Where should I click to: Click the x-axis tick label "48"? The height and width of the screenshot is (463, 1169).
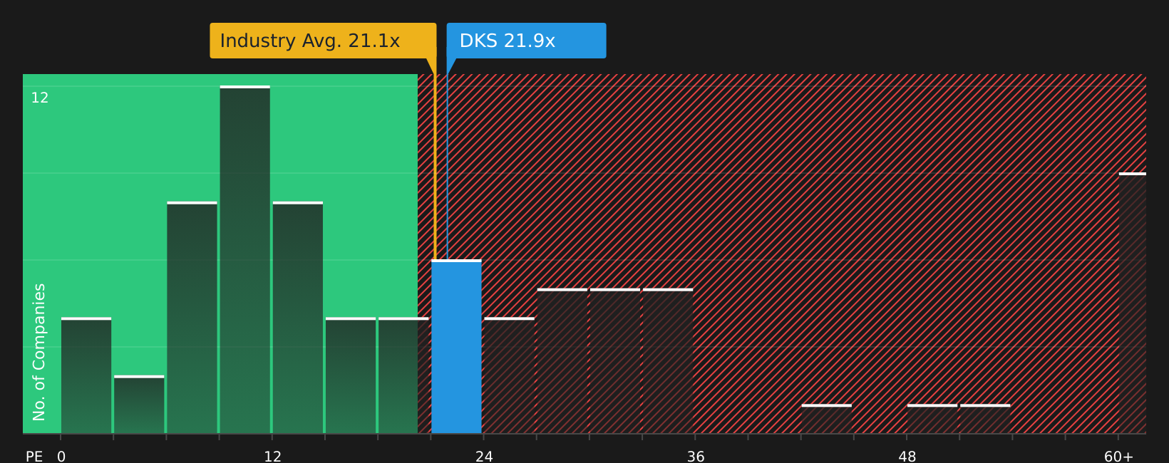(x=907, y=457)
